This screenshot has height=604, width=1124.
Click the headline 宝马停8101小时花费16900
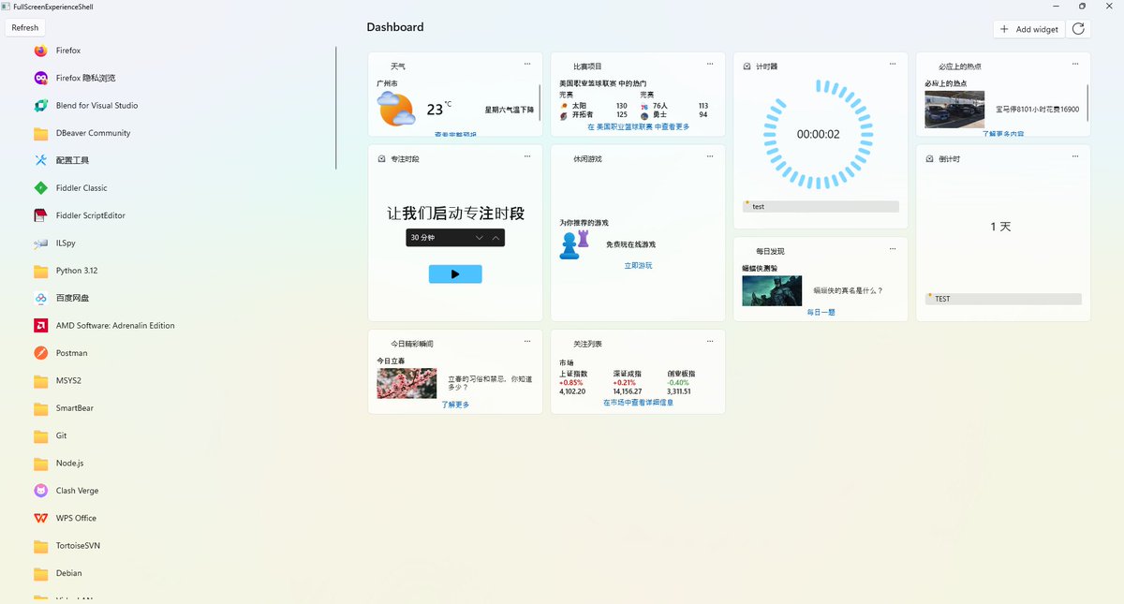[1037, 110]
